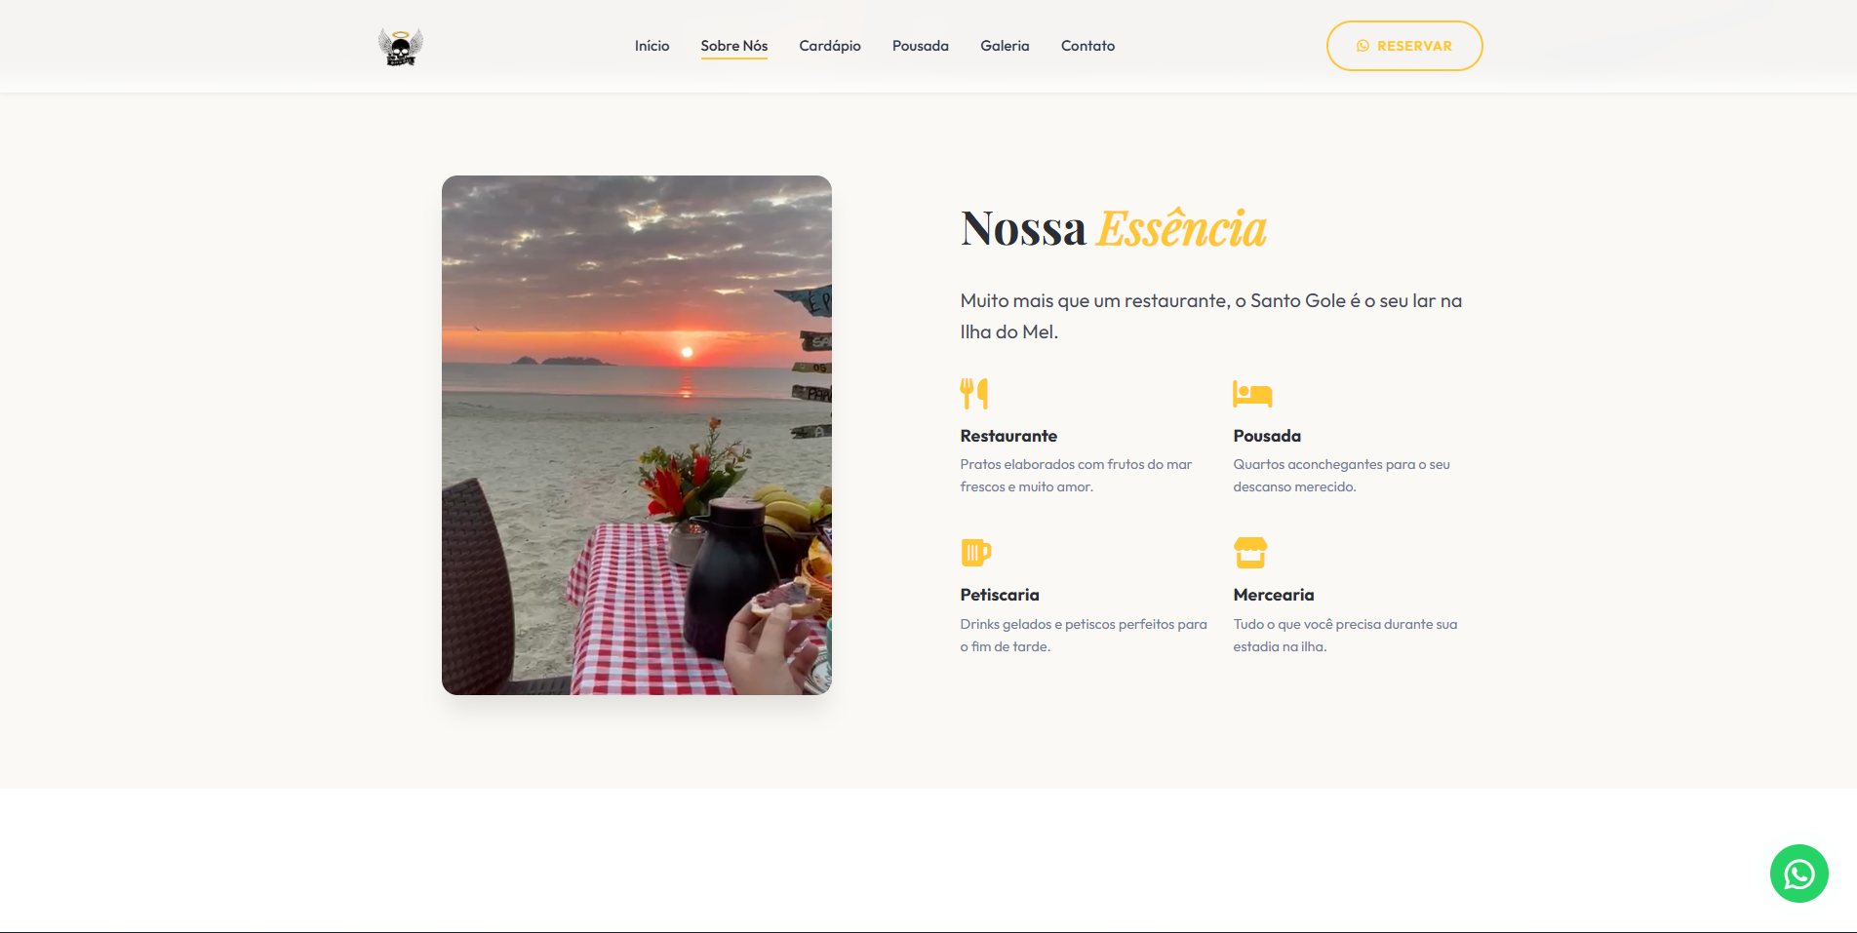This screenshot has height=933, width=1857.
Task: Click the Petiscaria feature title
Action: click(1000, 595)
